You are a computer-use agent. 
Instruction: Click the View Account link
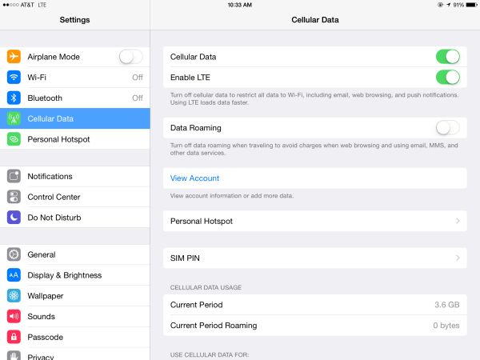[x=194, y=178]
